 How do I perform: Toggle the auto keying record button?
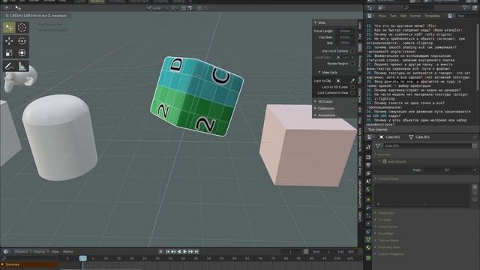(160, 252)
